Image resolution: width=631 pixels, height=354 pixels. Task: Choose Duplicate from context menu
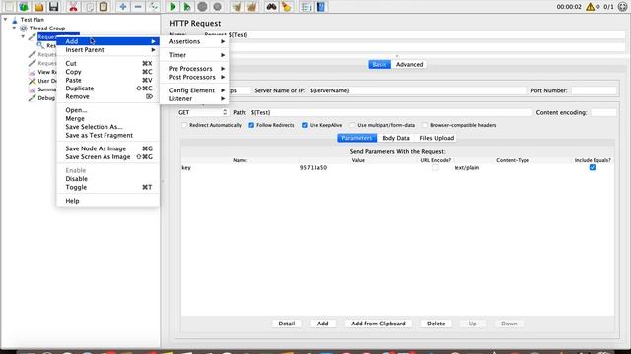(x=107, y=88)
